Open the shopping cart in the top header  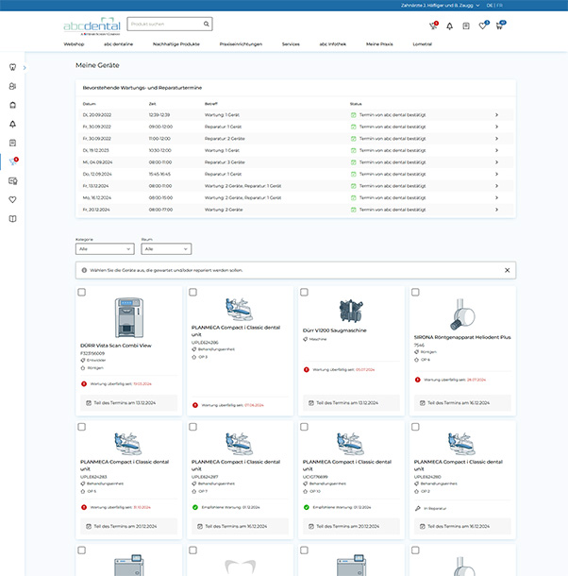coord(499,25)
